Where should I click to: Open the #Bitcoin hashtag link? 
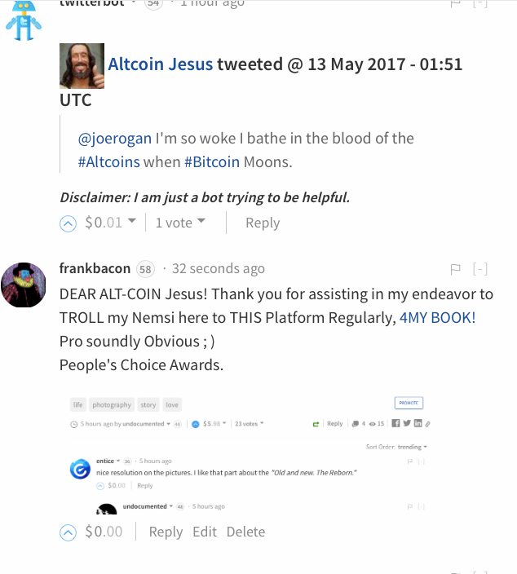tap(212, 161)
